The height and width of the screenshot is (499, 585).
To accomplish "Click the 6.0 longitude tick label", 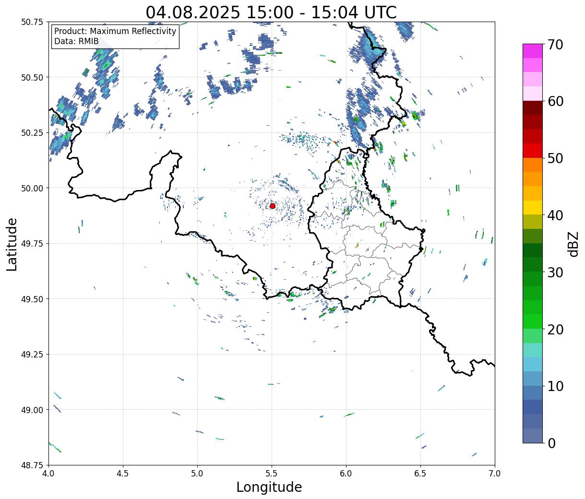I will click(x=346, y=474).
